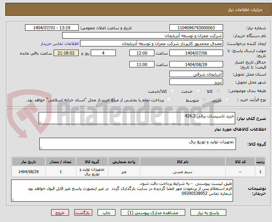Viewport: 272px width, 222px height.
Task: Toggle the Islamic treasury payment checkbox
Action: pos(169,99)
